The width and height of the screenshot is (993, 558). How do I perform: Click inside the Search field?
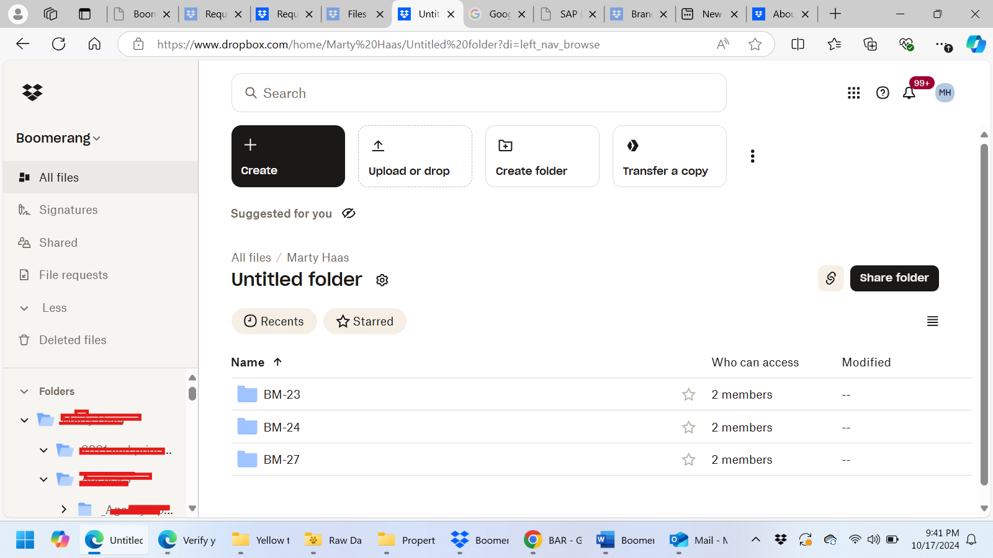(x=479, y=93)
